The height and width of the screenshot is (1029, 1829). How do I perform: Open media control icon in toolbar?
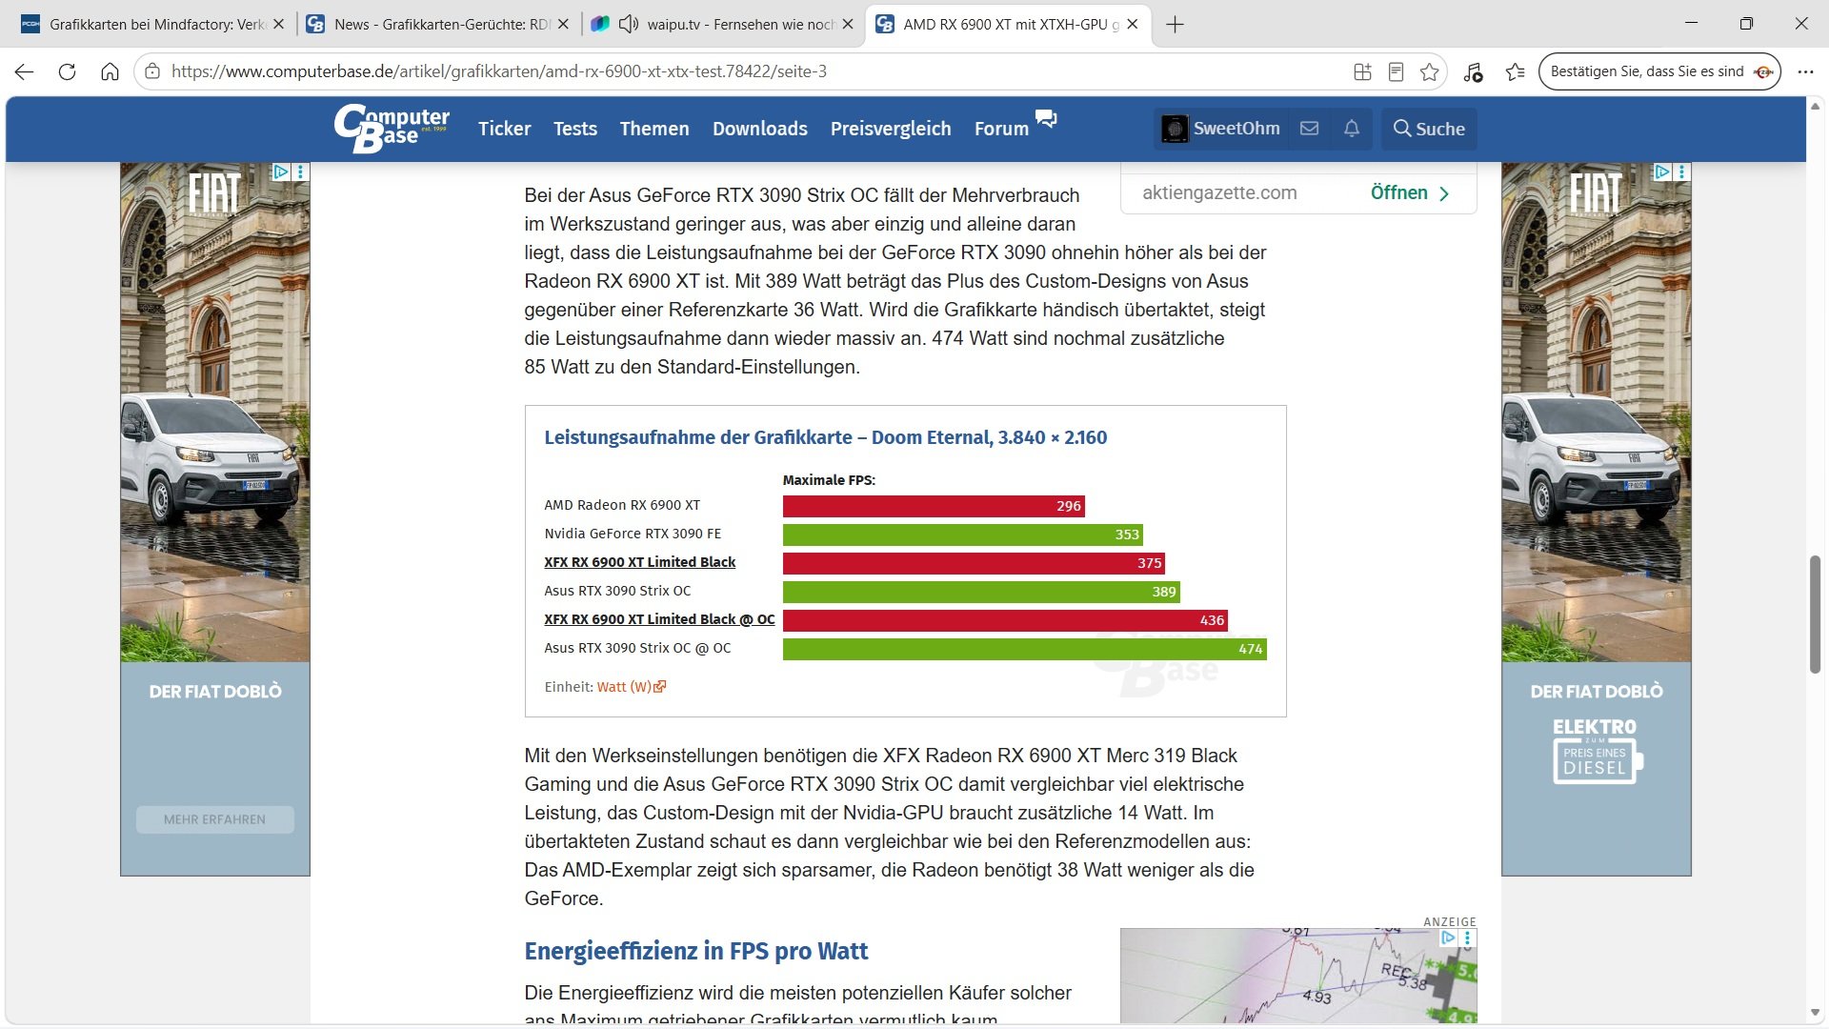coord(1473,71)
